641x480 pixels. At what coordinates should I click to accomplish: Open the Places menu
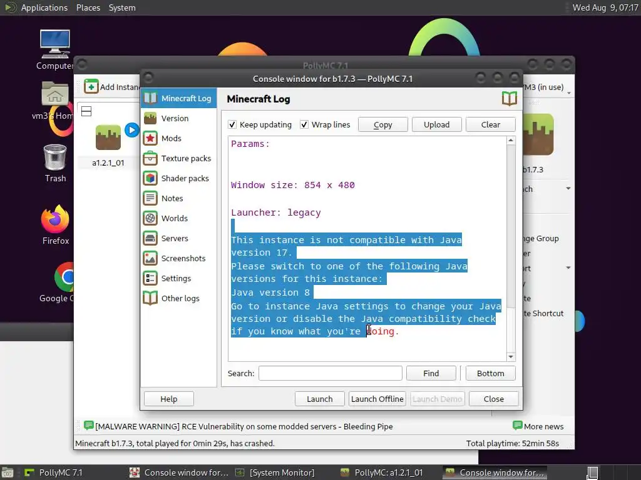pos(88,7)
